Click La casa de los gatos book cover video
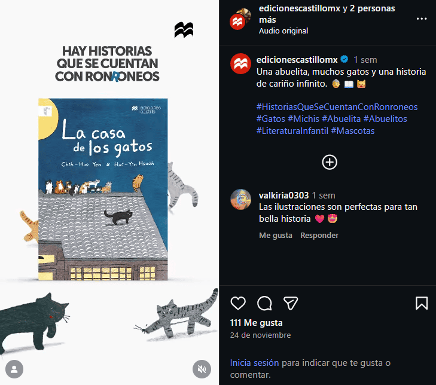436x385 pixels. click(103, 189)
